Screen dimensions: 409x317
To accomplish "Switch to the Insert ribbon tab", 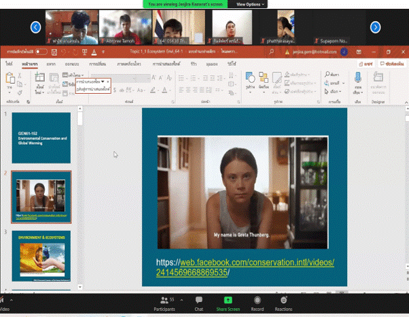I will click(x=50, y=63).
